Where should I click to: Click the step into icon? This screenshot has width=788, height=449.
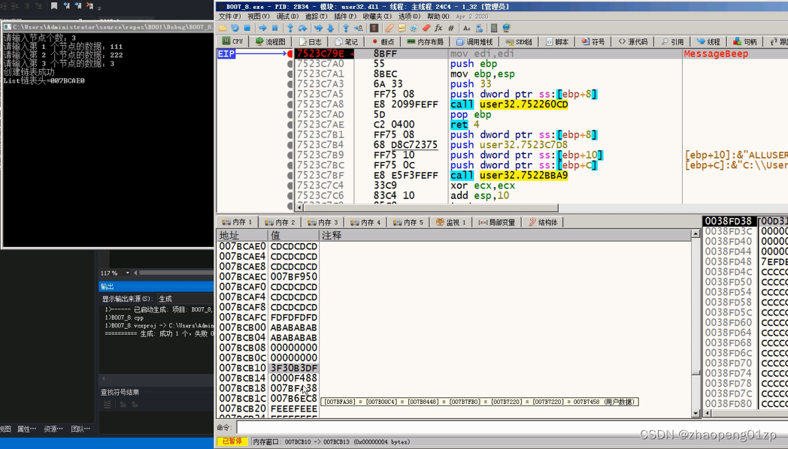point(290,28)
